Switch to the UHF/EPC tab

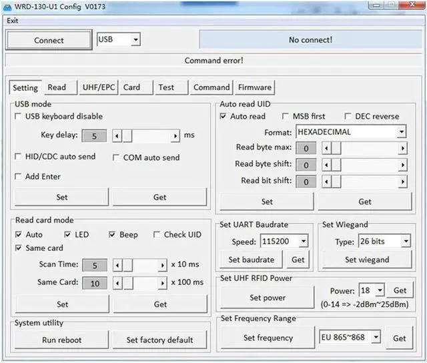point(99,87)
